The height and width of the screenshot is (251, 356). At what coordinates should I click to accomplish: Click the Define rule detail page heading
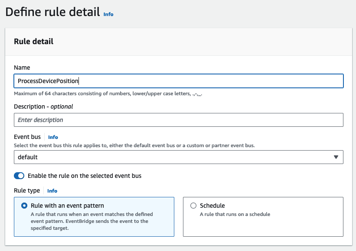click(52, 12)
